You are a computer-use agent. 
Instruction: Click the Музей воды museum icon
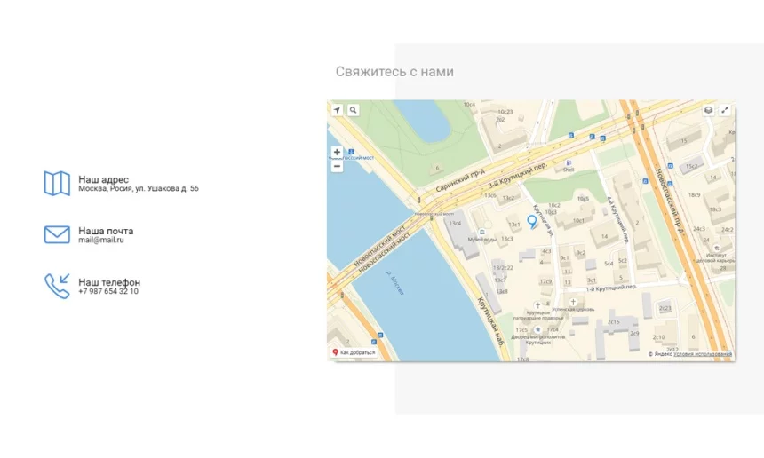tap(481, 231)
